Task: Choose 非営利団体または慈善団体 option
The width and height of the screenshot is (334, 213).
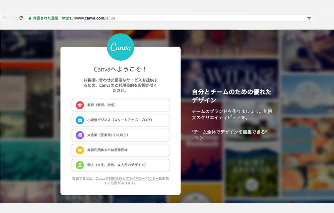Action: [121, 150]
